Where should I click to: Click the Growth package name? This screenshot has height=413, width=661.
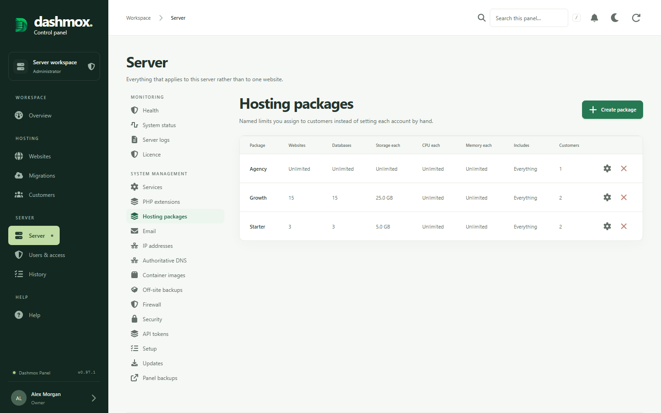coord(258,198)
